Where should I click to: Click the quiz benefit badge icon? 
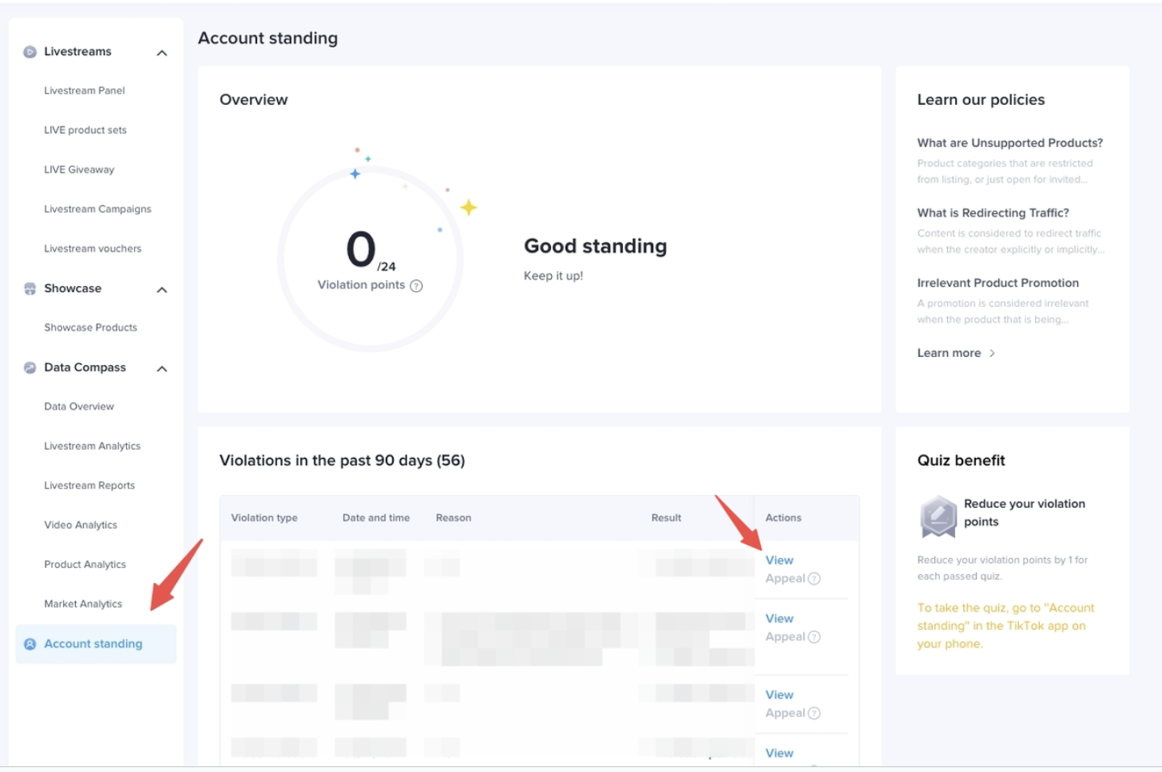coord(938,516)
